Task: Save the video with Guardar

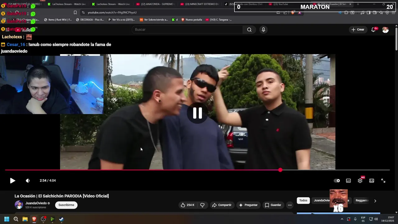Action: [x=273, y=205]
